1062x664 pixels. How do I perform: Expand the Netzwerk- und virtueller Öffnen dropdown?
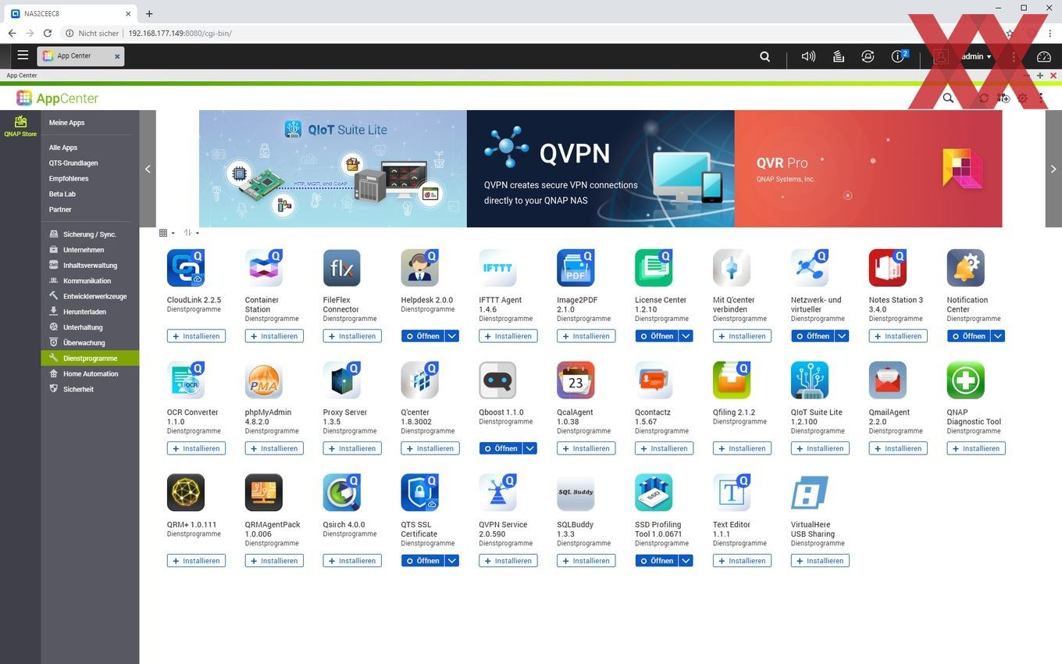pos(842,336)
